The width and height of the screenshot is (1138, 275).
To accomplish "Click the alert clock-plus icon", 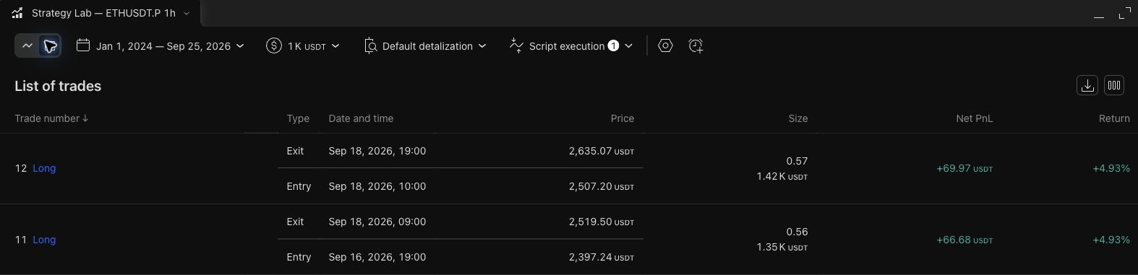I will [696, 46].
